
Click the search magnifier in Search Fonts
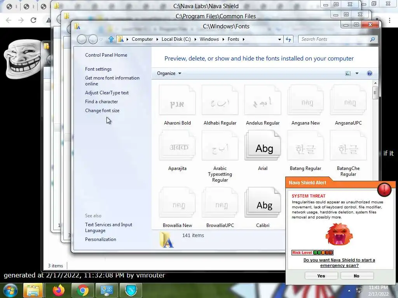(x=372, y=39)
